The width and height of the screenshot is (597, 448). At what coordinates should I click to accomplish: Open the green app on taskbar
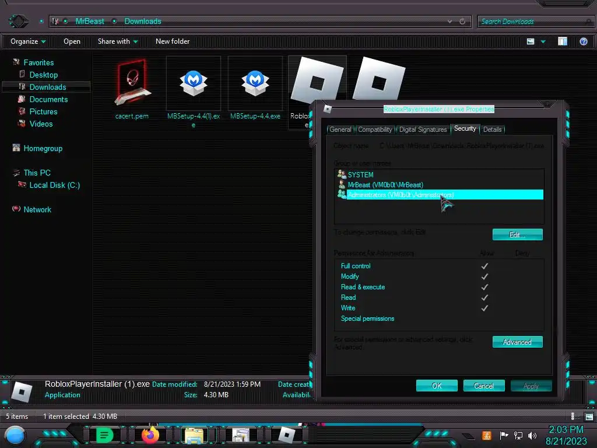tap(104, 435)
